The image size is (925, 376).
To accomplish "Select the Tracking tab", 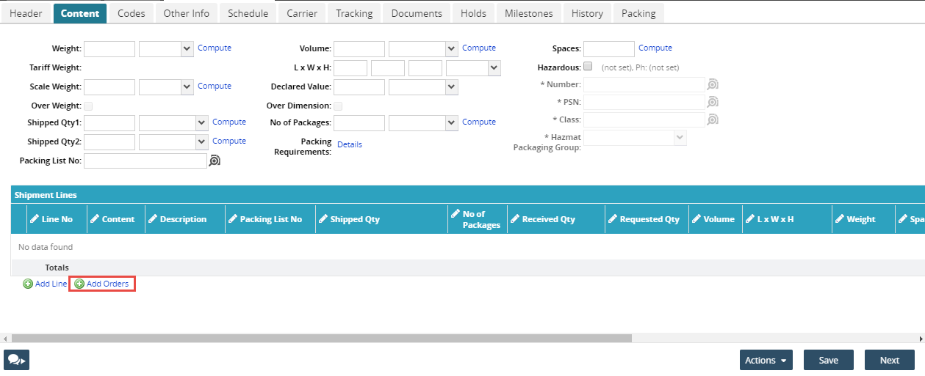I will (354, 13).
